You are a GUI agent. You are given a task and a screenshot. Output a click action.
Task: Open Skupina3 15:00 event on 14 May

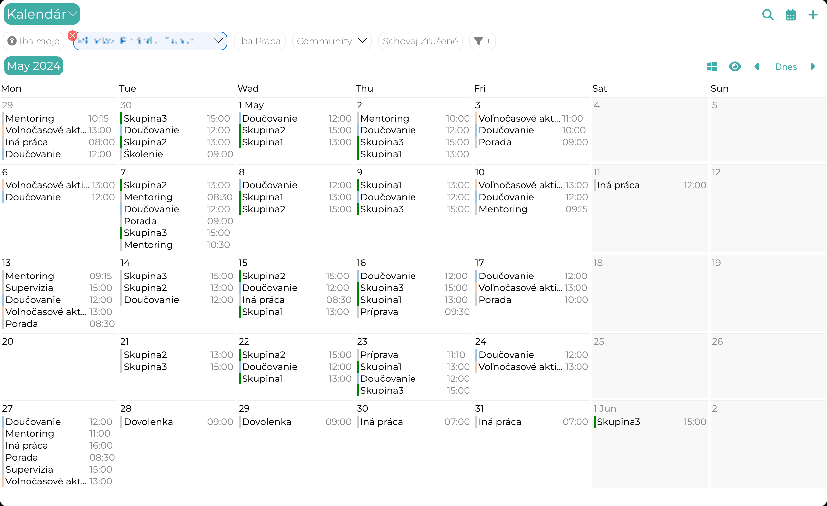[177, 276]
